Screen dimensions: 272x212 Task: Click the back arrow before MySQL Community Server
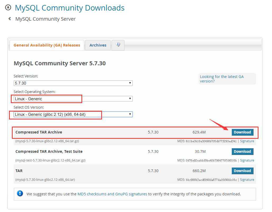click(x=10, y=19)
